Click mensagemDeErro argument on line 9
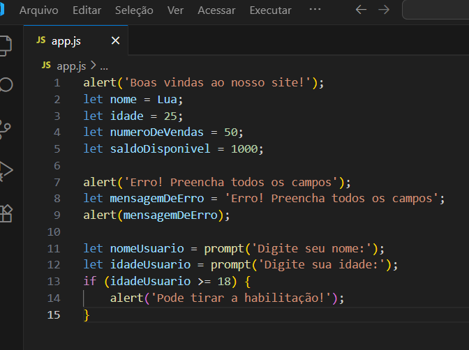 pyautogui.click(x=170, y=215)
